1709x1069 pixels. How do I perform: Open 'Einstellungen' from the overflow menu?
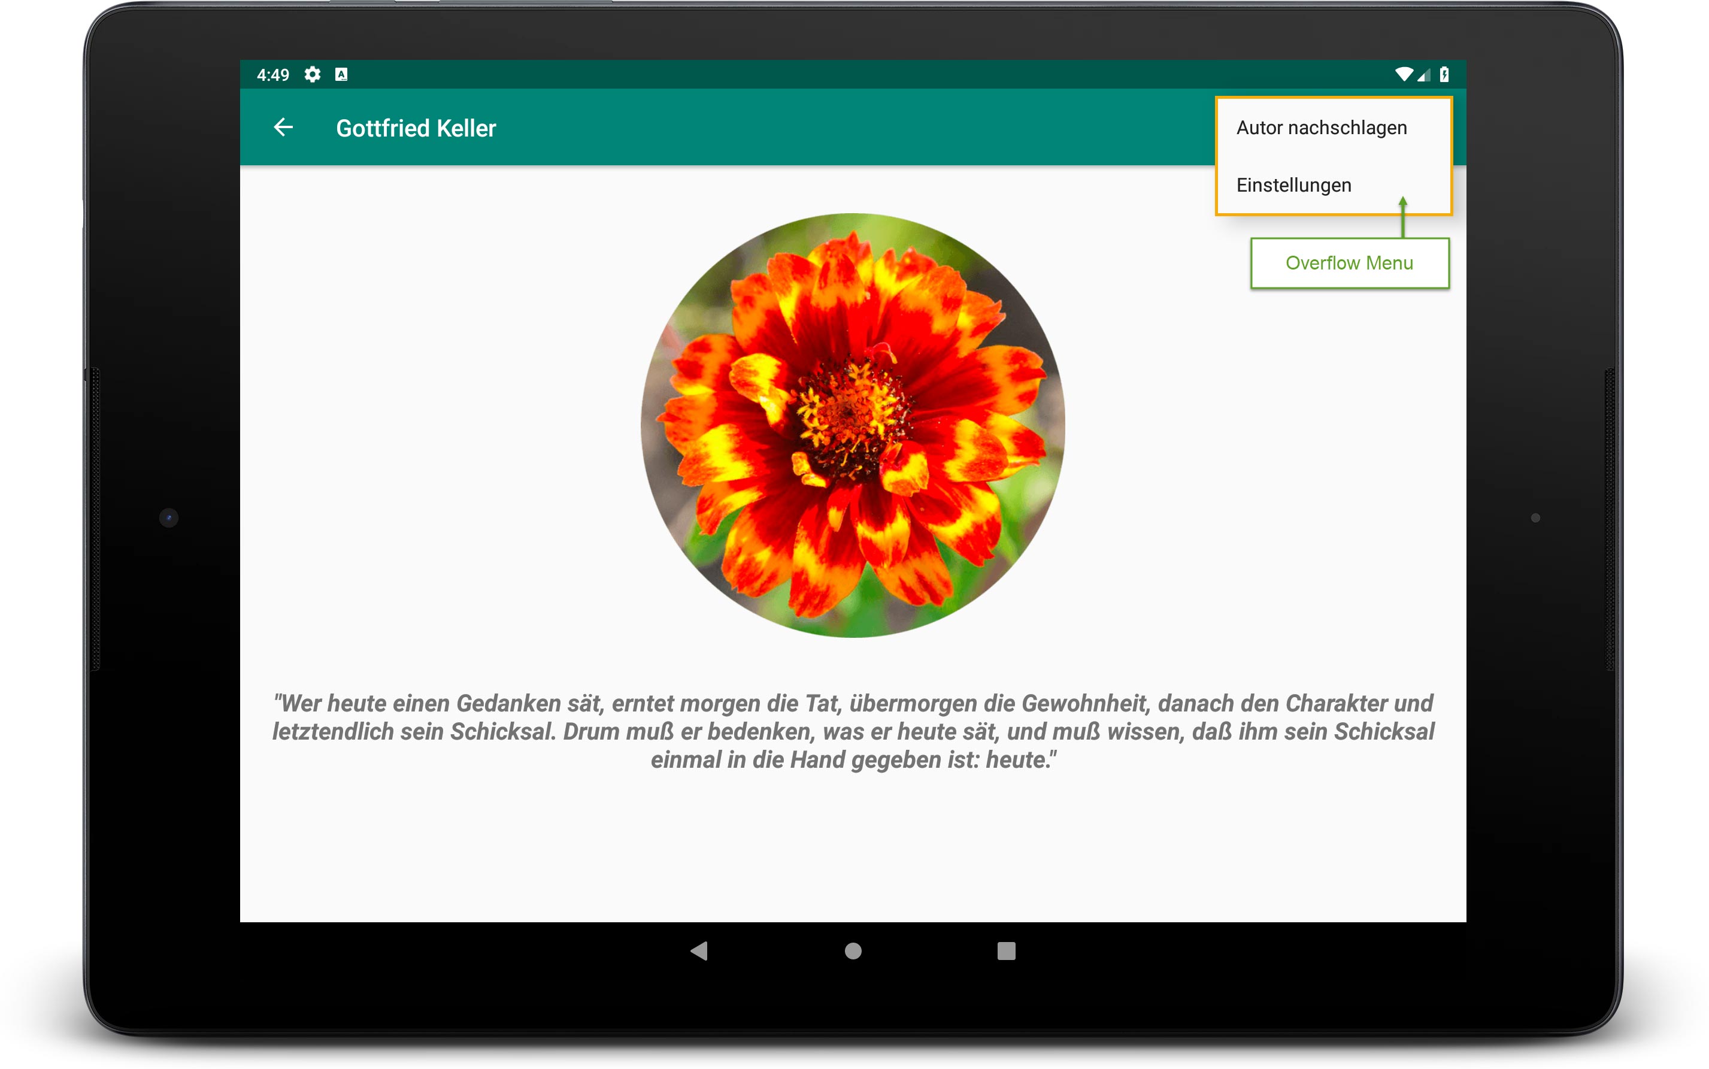(x=1333, y=185)
